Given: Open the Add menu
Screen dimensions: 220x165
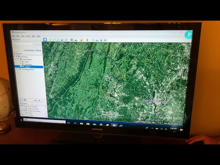Looking at the screenshot, I should click(33, 36).
